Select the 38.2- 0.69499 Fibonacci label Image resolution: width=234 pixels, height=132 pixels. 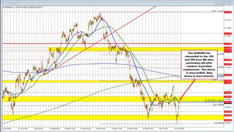pyautogui.click(x=218, y=105)
